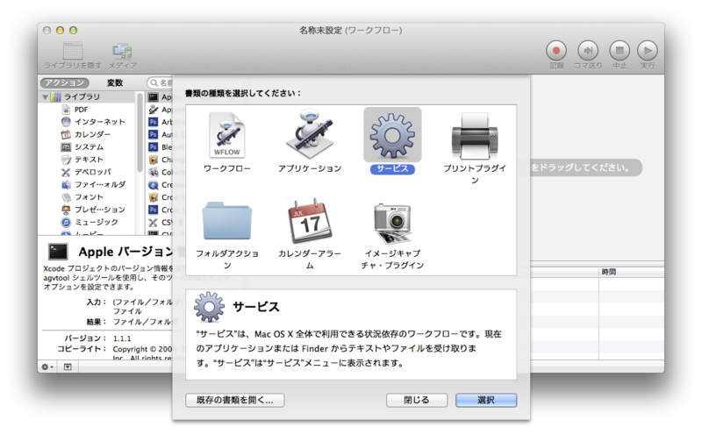Click the 記録 record button
702x427 pixels.
(x=556, y=51)
